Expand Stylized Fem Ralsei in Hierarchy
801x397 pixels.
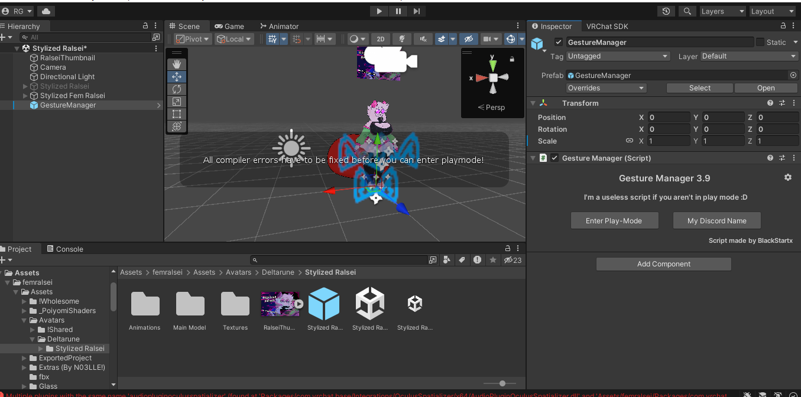[25, 96]
